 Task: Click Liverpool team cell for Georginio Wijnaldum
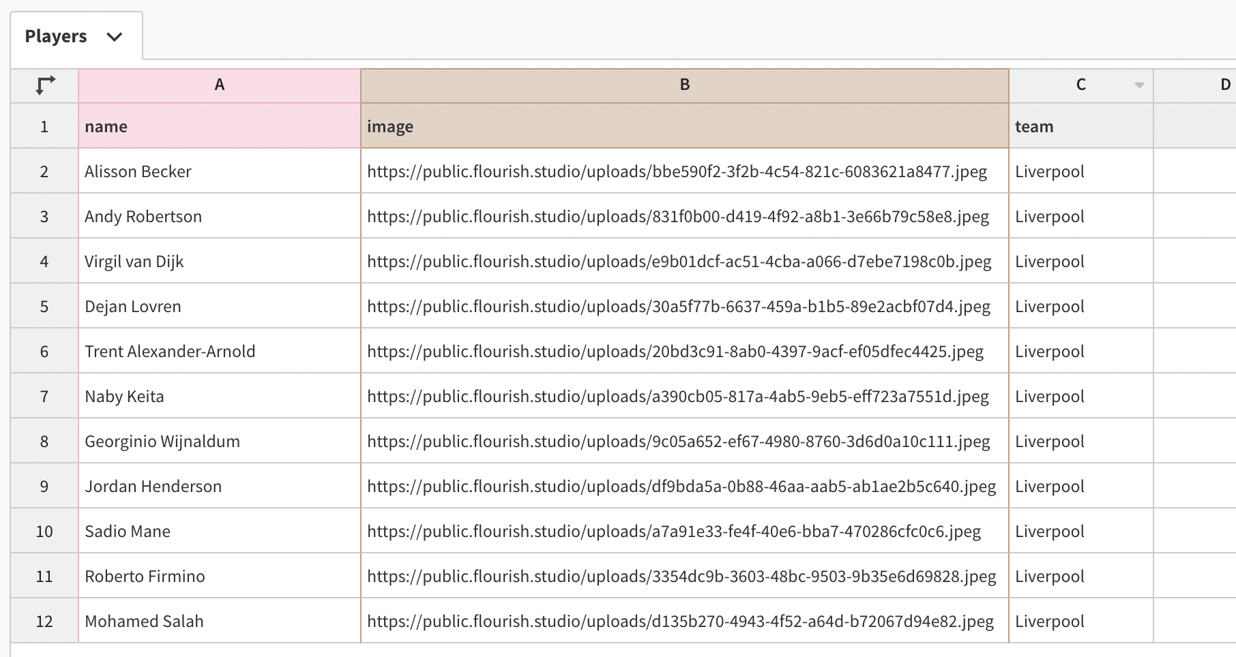point(1081,441)
